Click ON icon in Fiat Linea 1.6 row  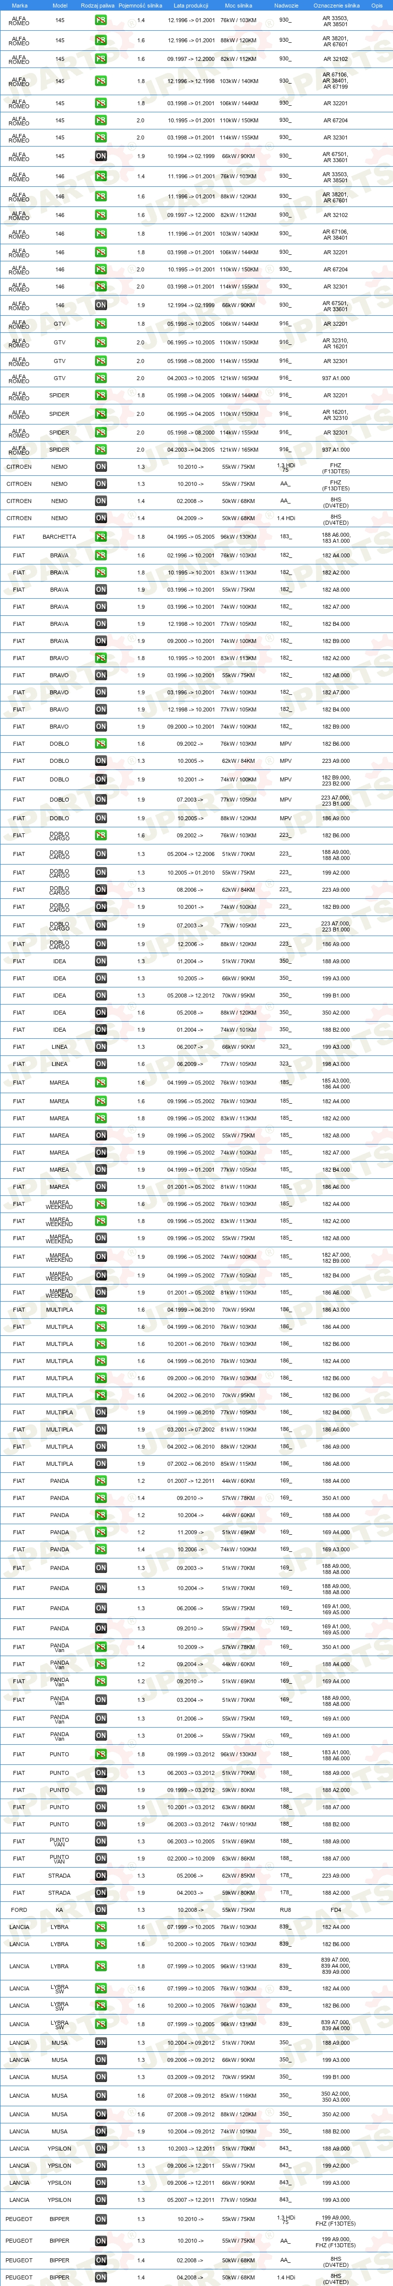click(101, 1064)
